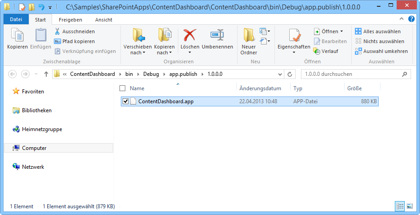
Task: Click the quick access new folder icon
Action: (31, 7)
